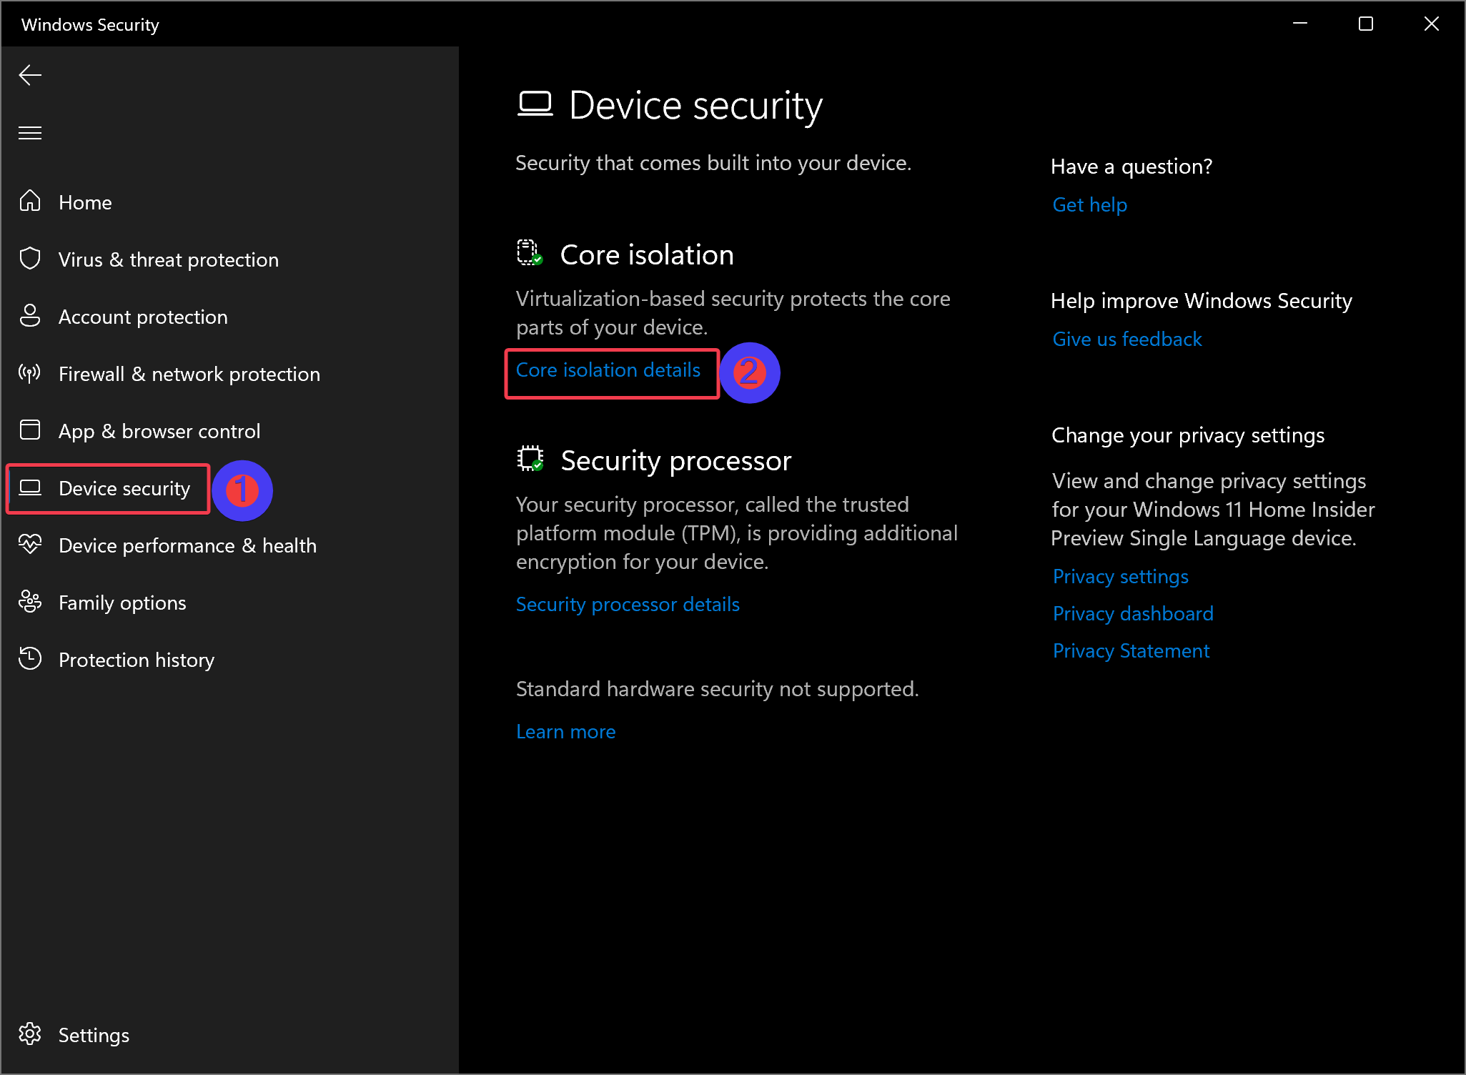Click the Security processor heading
This screenshot has width=1466, height=1075.
click(676, 460)
